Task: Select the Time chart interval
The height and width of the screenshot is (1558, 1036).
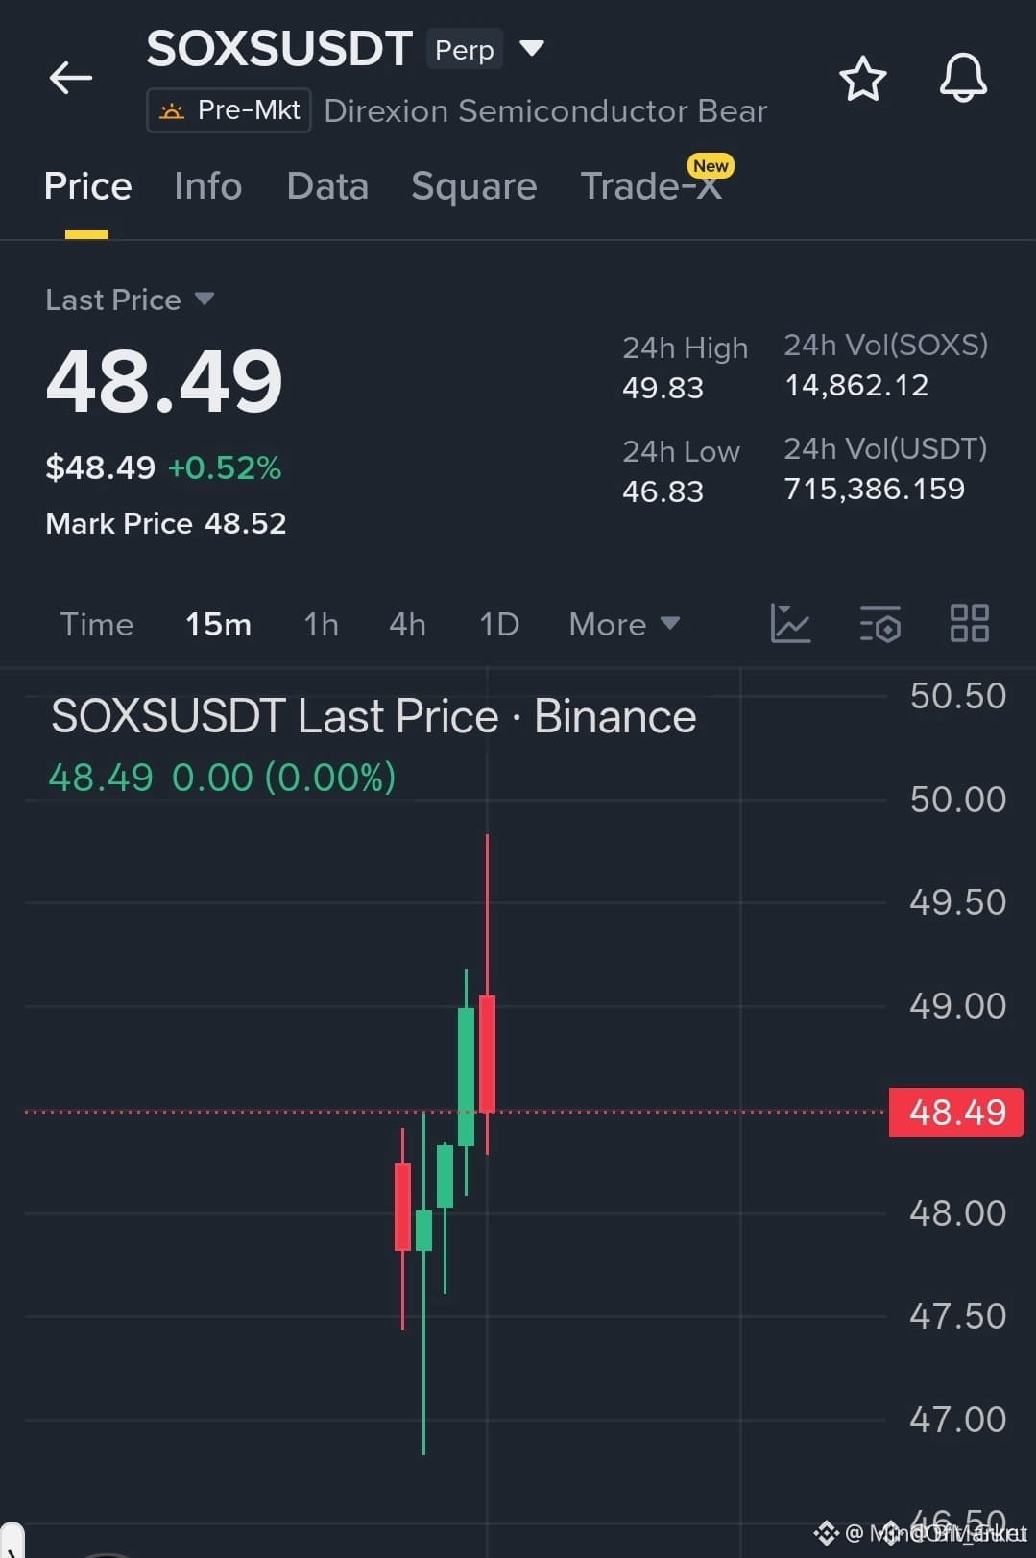Action: coord(97,625)
